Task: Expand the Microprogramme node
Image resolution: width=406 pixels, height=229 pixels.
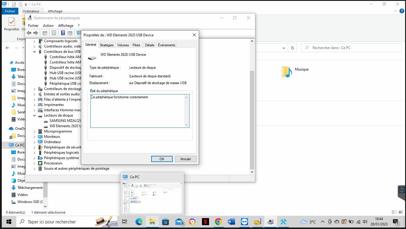Action: (x=35, y=131)
